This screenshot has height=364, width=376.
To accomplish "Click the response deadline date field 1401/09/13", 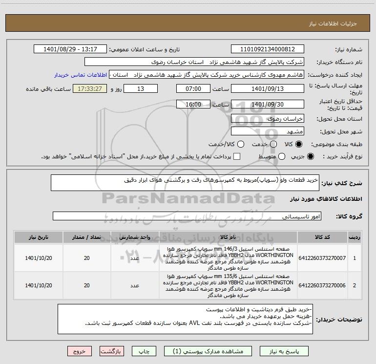I will click(267, 88).
